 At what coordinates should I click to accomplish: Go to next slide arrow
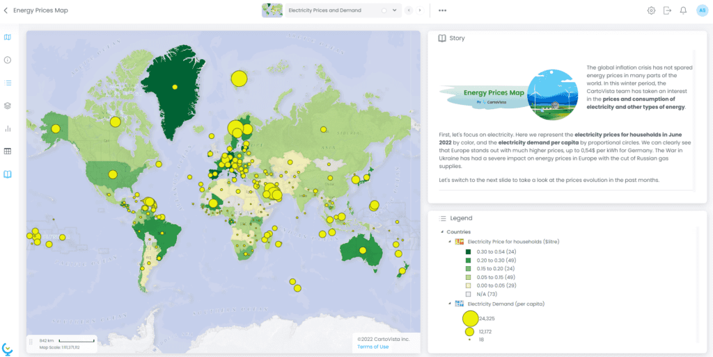coord(420,10)
